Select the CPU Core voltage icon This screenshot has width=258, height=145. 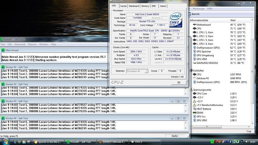(194, 94)
